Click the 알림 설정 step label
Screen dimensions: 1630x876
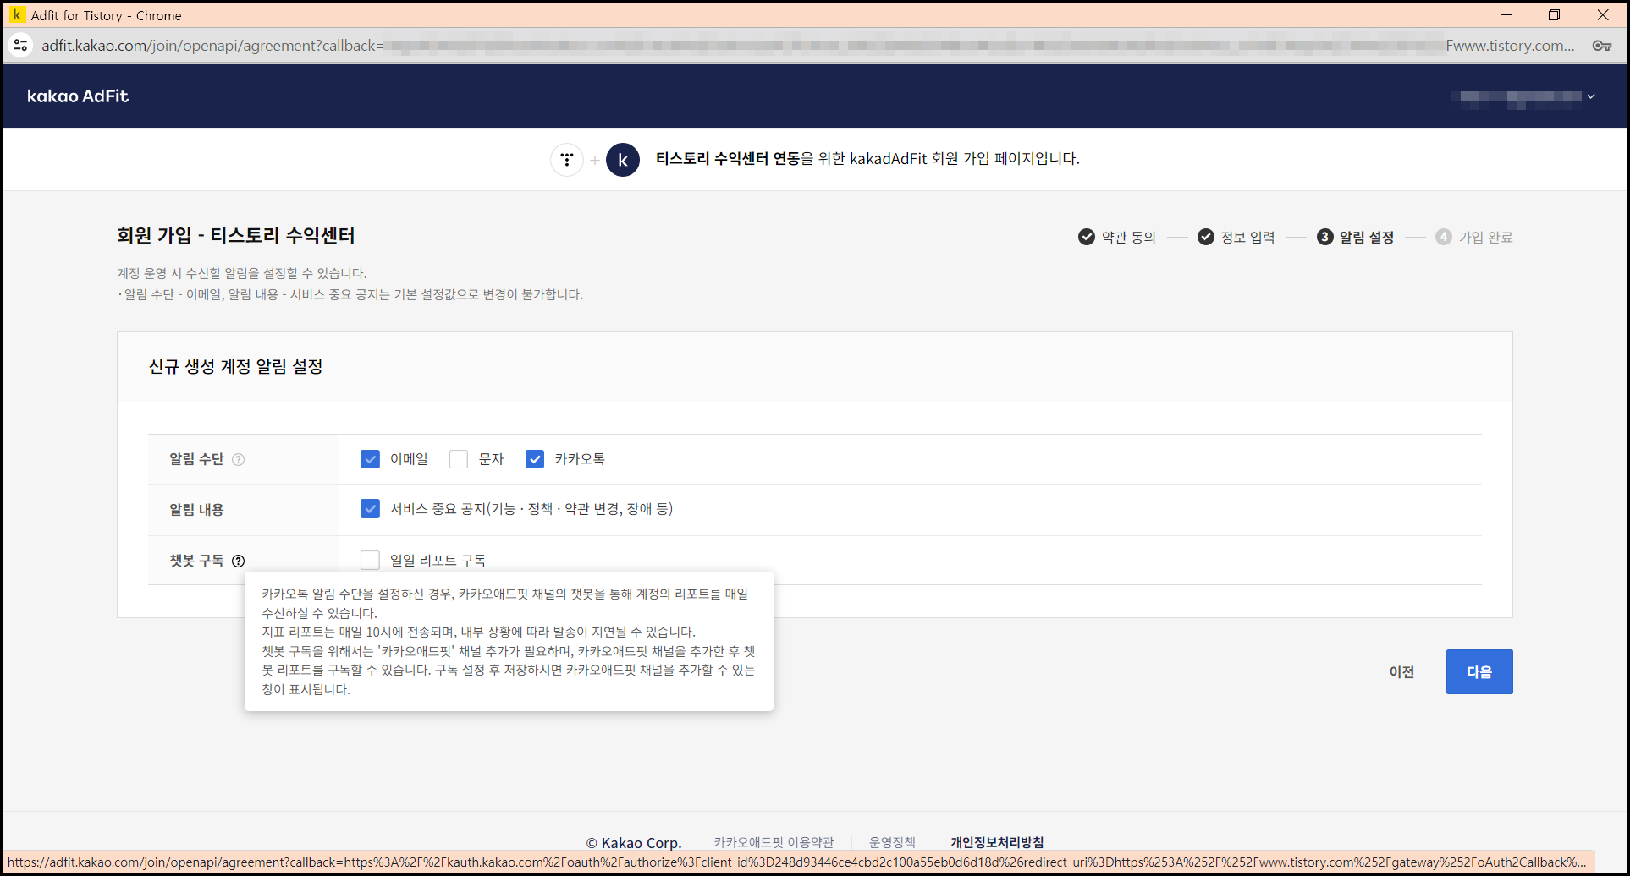1367,238
